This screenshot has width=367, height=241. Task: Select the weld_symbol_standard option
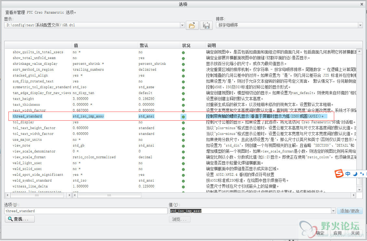click(x=32, y=180)
